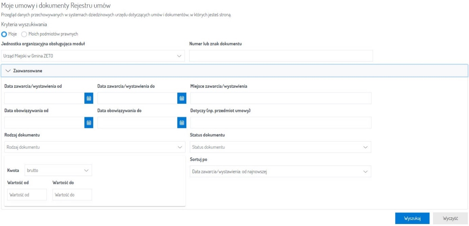Open Rodzaj dokumentu dropdown
Screen dimensions: 469x226
point(95,147)
